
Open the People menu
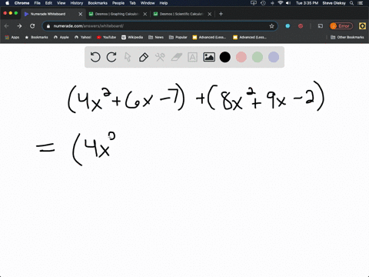(x=118, y=3)
